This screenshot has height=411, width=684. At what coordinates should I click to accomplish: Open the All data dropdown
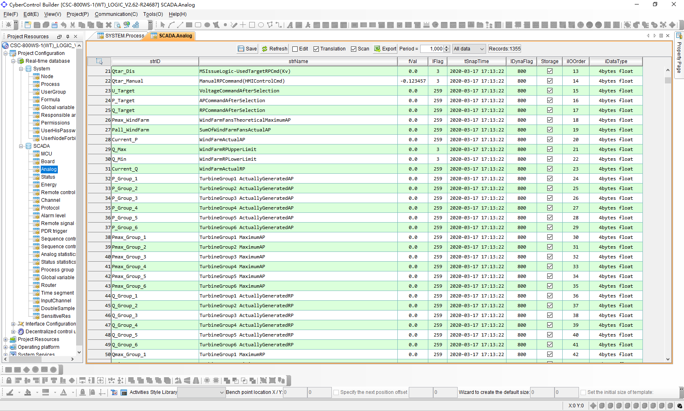[x=469, y=49]
